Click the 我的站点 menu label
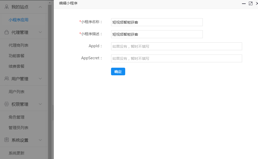This screenshot has width=258, height=159. [x=20, y=7]
